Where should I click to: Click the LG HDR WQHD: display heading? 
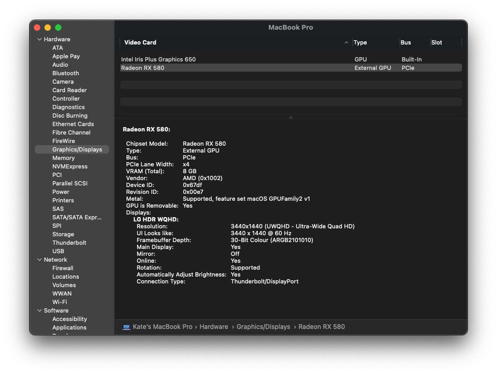(156, 219)
